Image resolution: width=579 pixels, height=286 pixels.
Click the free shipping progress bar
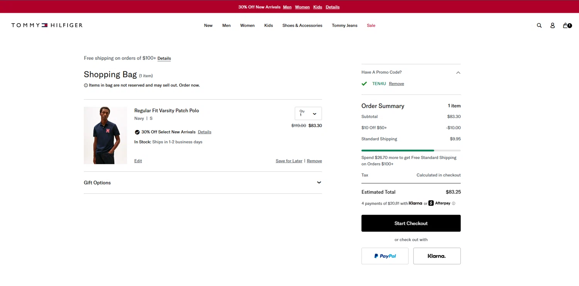411,150
